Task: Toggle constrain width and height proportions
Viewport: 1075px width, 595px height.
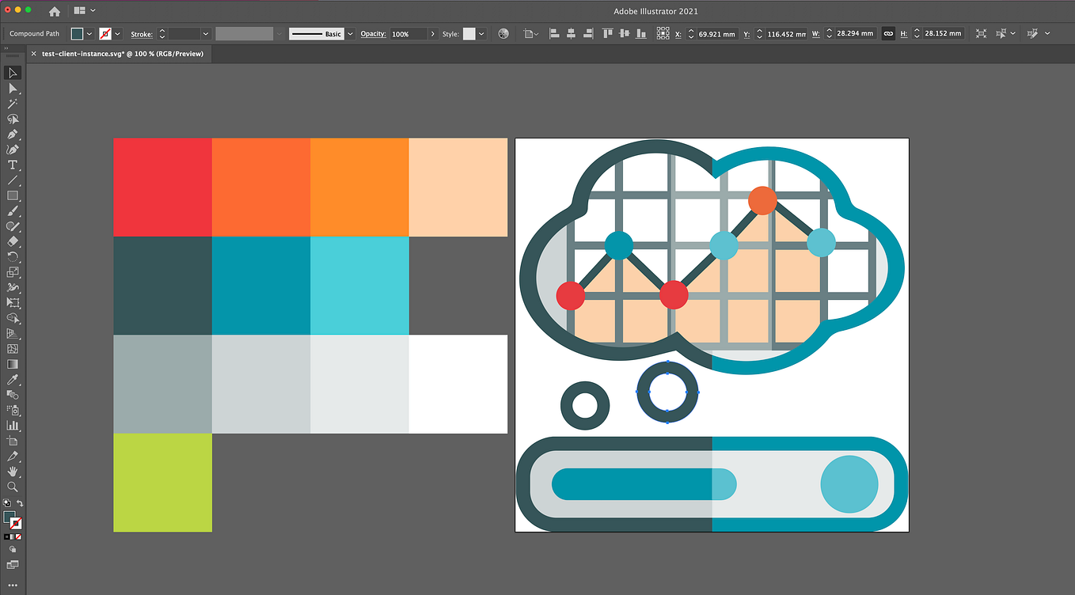Action: [888, 34]
